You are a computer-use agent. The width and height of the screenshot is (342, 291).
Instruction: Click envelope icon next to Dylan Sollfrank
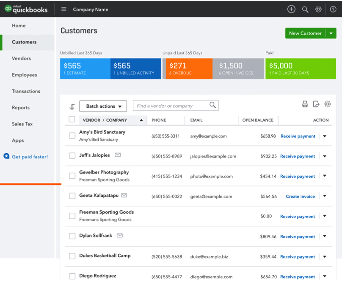pos(120,236)
